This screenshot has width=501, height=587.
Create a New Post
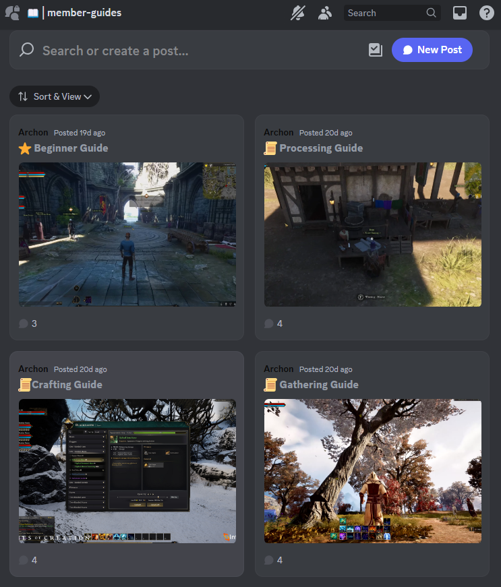point(432,50)
